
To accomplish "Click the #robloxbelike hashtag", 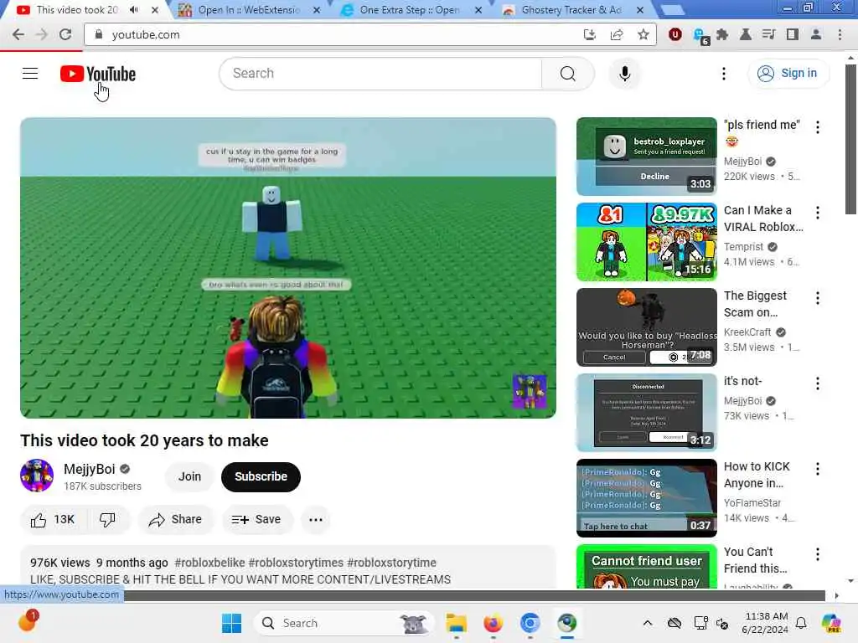I will pyautogui.click(x=209, y=563).
